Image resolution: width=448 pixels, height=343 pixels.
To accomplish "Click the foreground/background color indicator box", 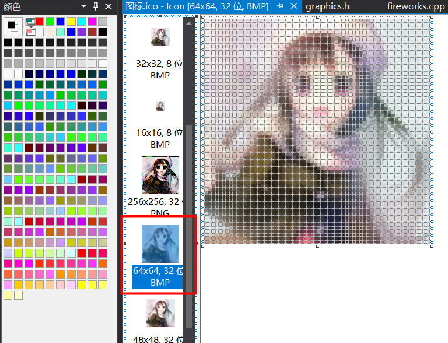I will (13, 26).
